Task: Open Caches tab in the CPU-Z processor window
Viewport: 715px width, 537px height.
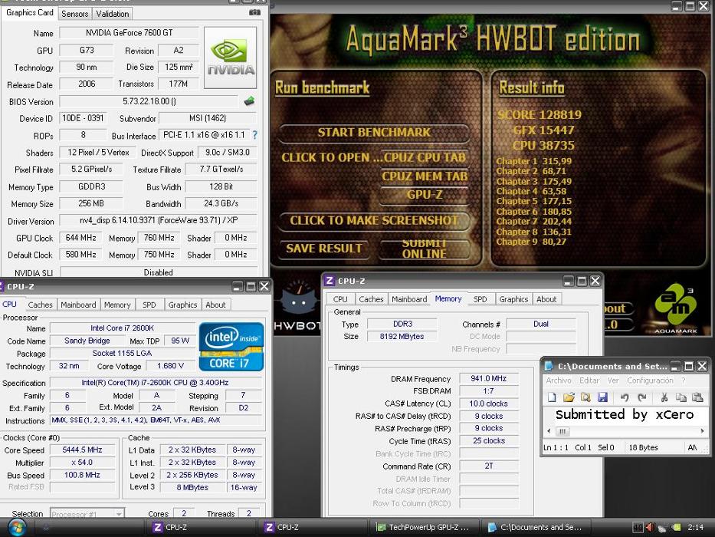Action: point(40,305)
